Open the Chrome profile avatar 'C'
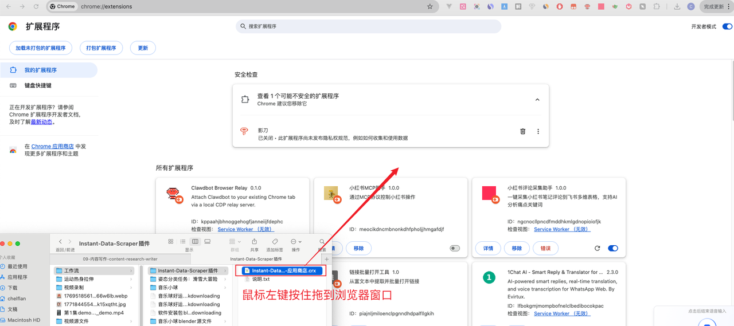 [x=691, y=6]
